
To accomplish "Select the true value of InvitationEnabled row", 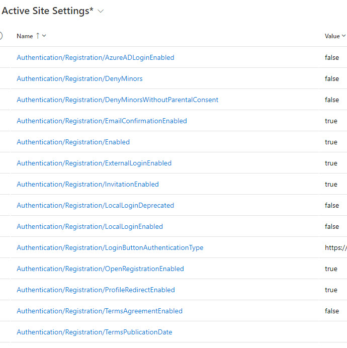I will pos(331,184).
